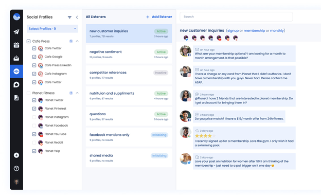The image size is (321, 195).
Task: Uncheck the Cafe Instagram checkbox
Action: click(34, 74)
